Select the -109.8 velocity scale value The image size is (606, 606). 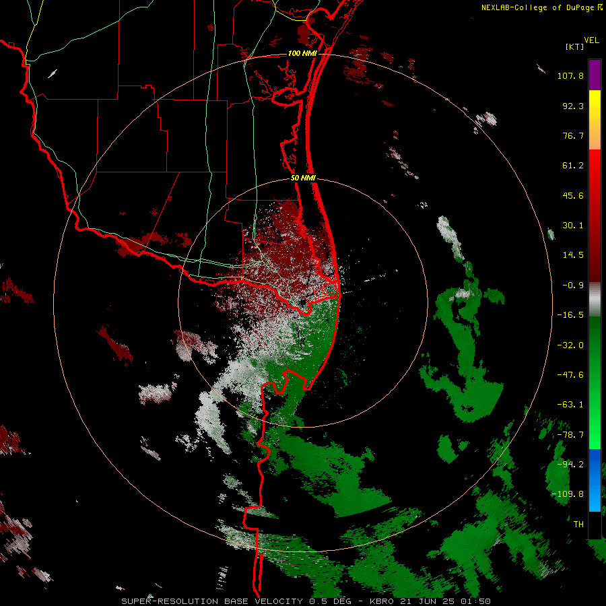[568, 494]
